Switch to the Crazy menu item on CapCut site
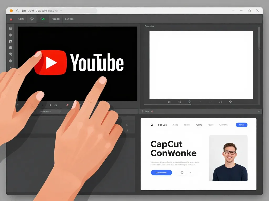Screen dimensions: 269x201 (x=199, y=125)
